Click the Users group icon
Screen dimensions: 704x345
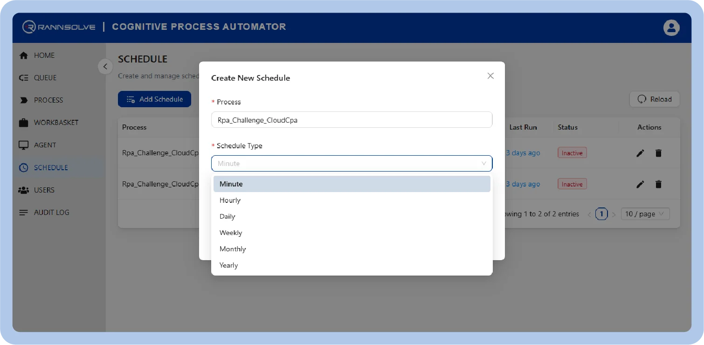click(x=23, y=190)
